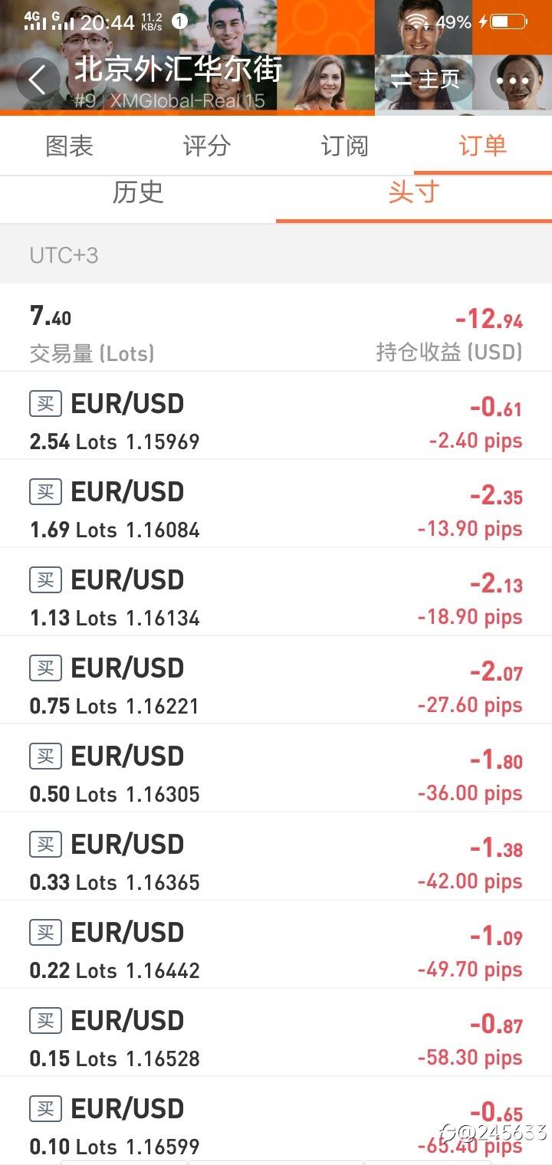Tap the buy icon on the 1.69 Lots order
The width and height of the screenshot is (552, 1165).
[x=45, y=491]
